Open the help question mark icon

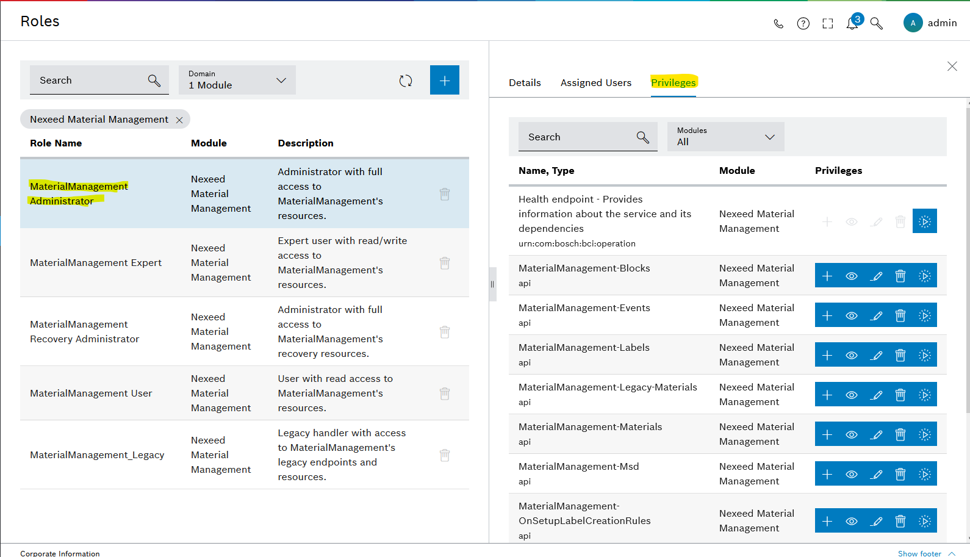(x=803, y=24)
